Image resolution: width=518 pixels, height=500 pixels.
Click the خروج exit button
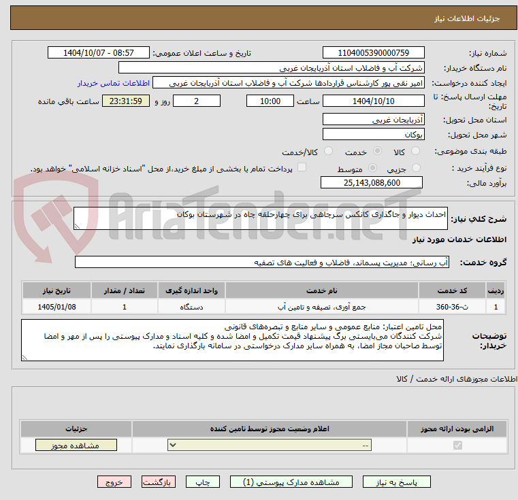coord(114,482)
